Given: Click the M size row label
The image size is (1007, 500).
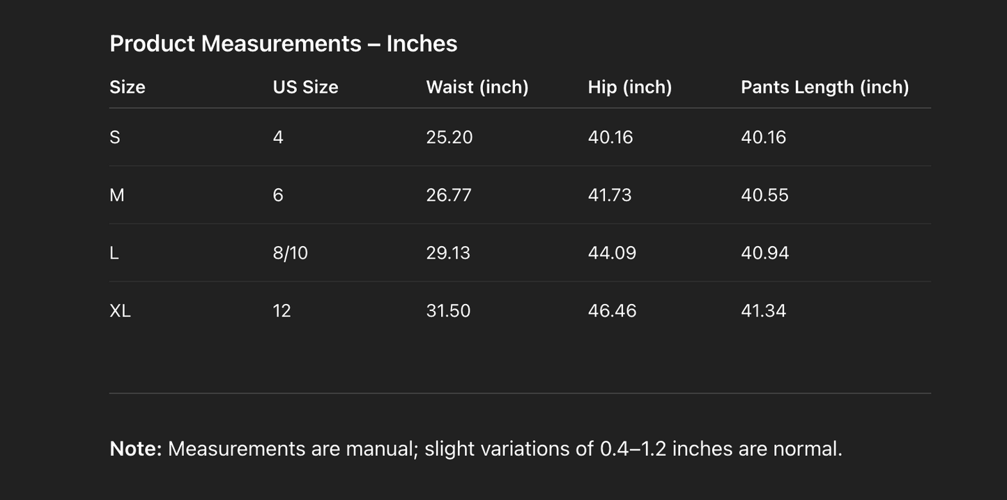Looking at the screenshot, I should pos(117,195).
